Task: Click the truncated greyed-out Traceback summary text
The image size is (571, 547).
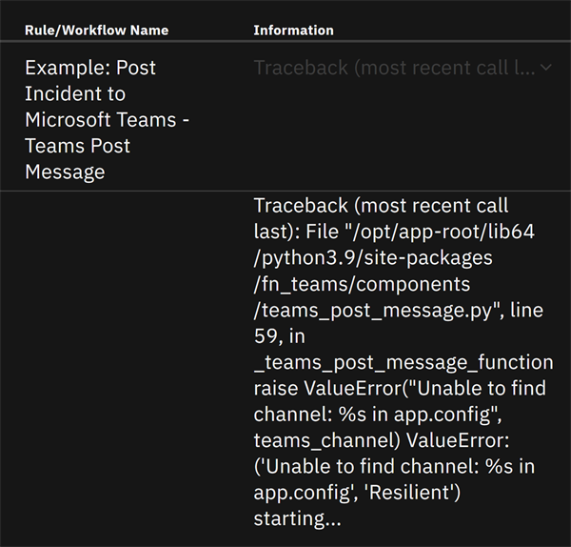Action: point(393,68)
